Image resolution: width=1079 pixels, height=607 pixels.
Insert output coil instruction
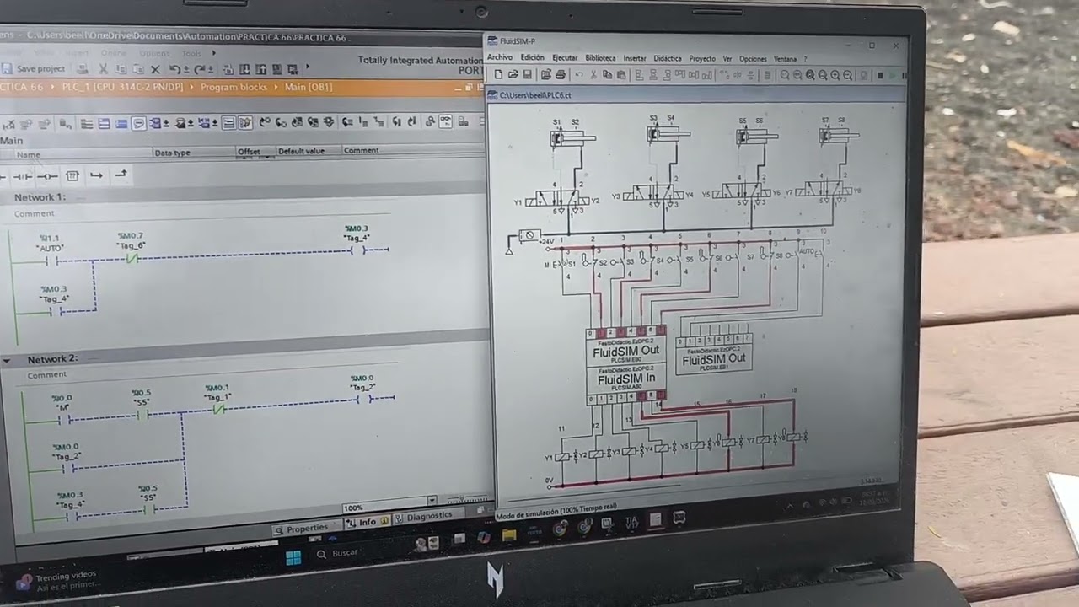pyautogui.click(x=48, y=175)
